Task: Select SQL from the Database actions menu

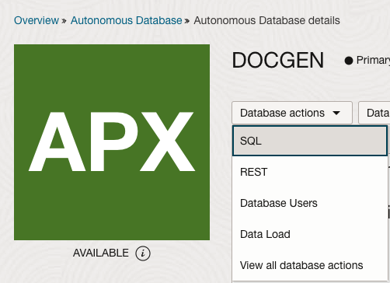Action: pyautogui.click(x=310, y=141)
